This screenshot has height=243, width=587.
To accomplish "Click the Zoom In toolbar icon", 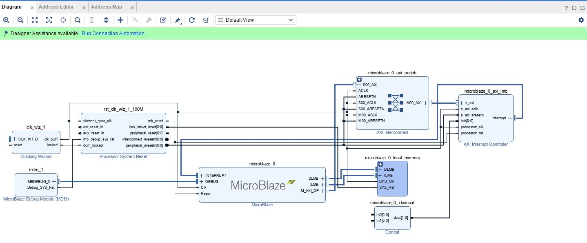I will 6,20.
